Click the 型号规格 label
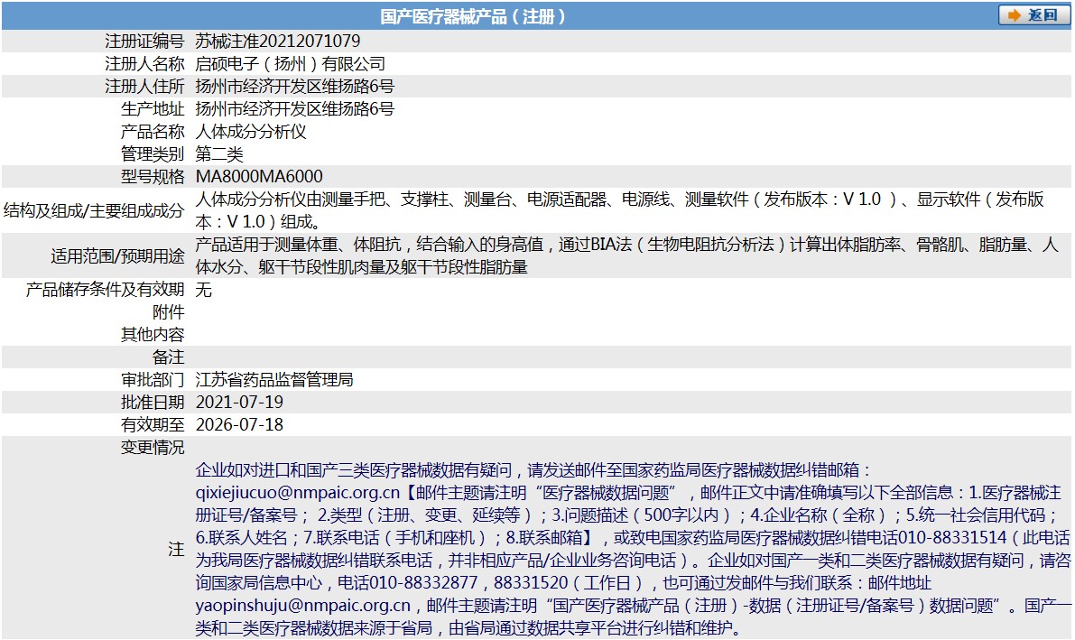 tap(153, 177)
